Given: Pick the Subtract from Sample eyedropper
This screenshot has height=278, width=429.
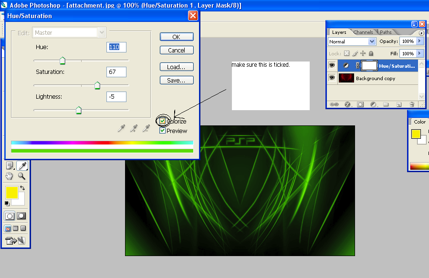Looking at the screenshot, I should click(x=146, y=128).
